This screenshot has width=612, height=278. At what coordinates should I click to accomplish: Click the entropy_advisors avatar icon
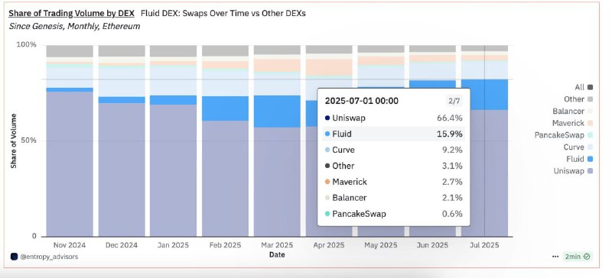point(14,257)
